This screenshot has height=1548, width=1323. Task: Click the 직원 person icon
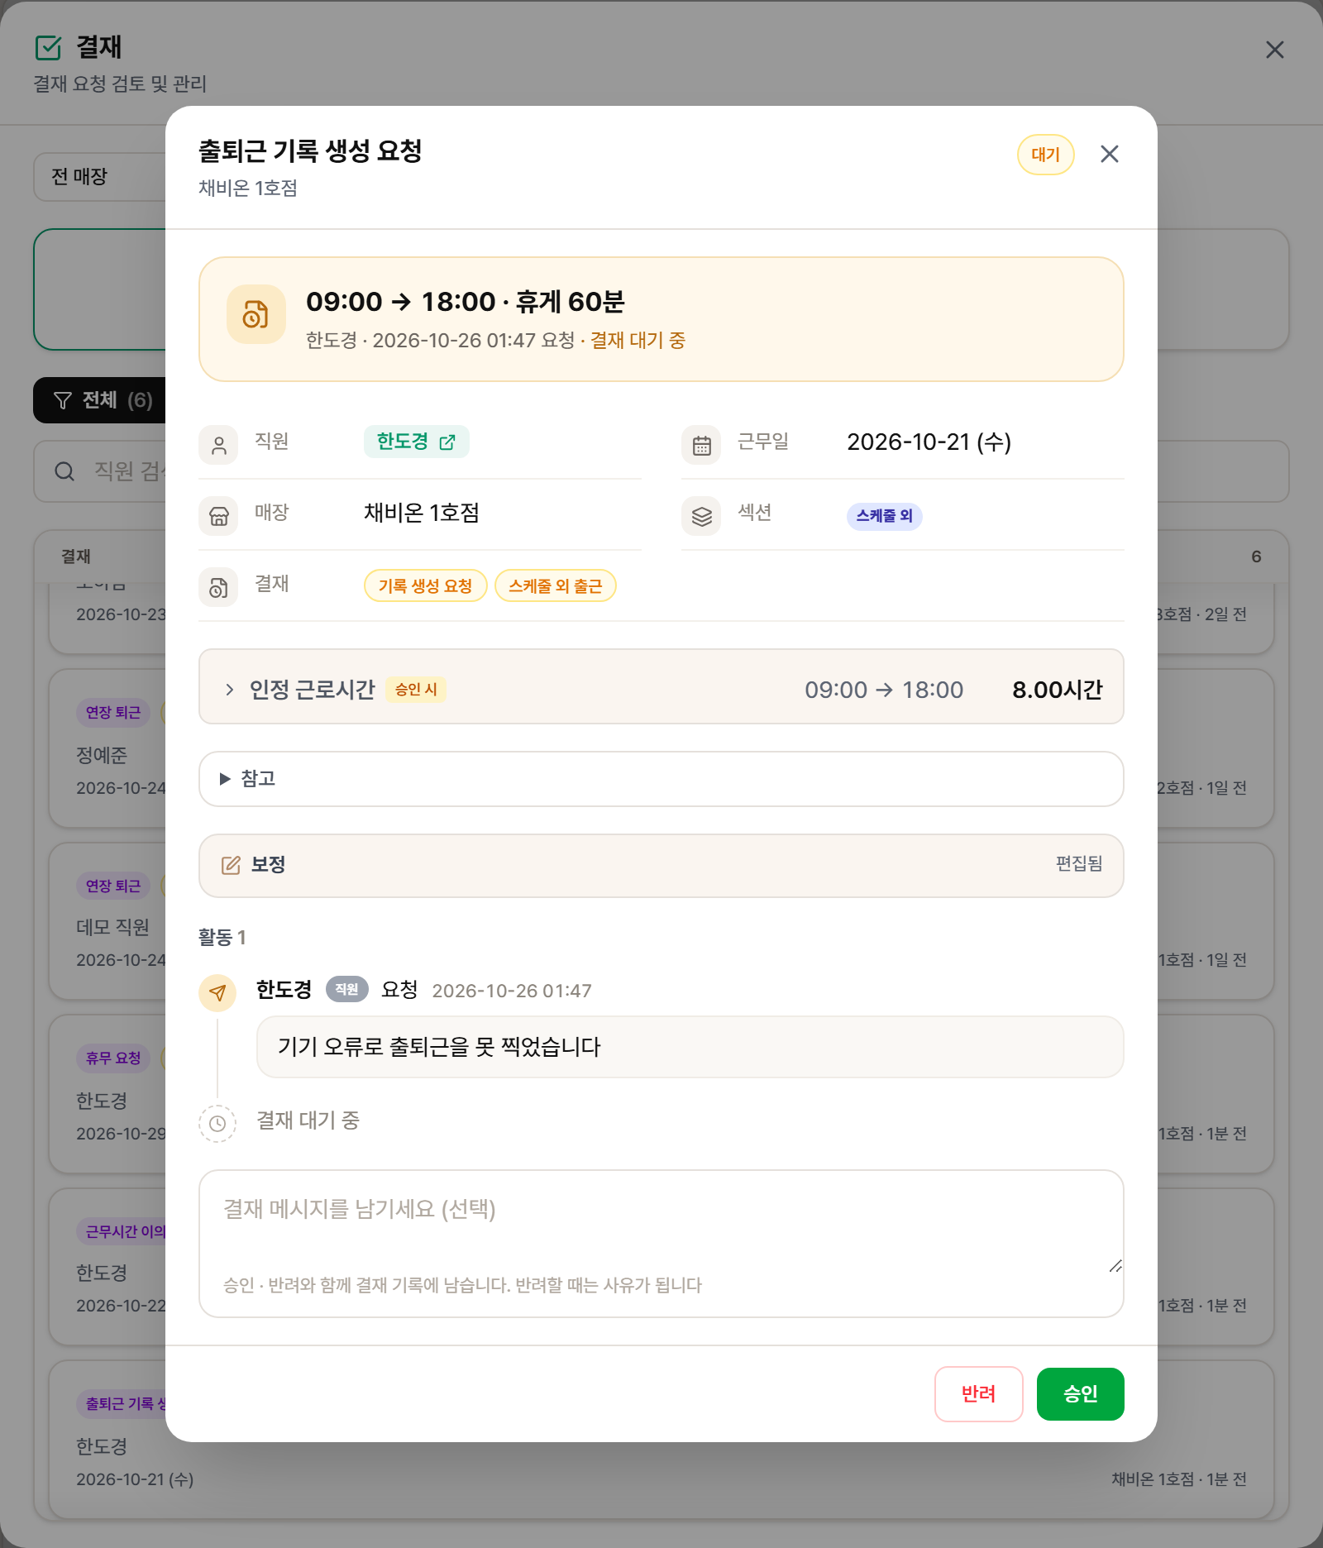pyautogui.click(x=218, y=445)
